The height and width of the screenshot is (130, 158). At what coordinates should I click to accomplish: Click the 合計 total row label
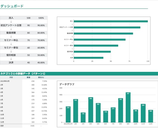pos(2,126)
